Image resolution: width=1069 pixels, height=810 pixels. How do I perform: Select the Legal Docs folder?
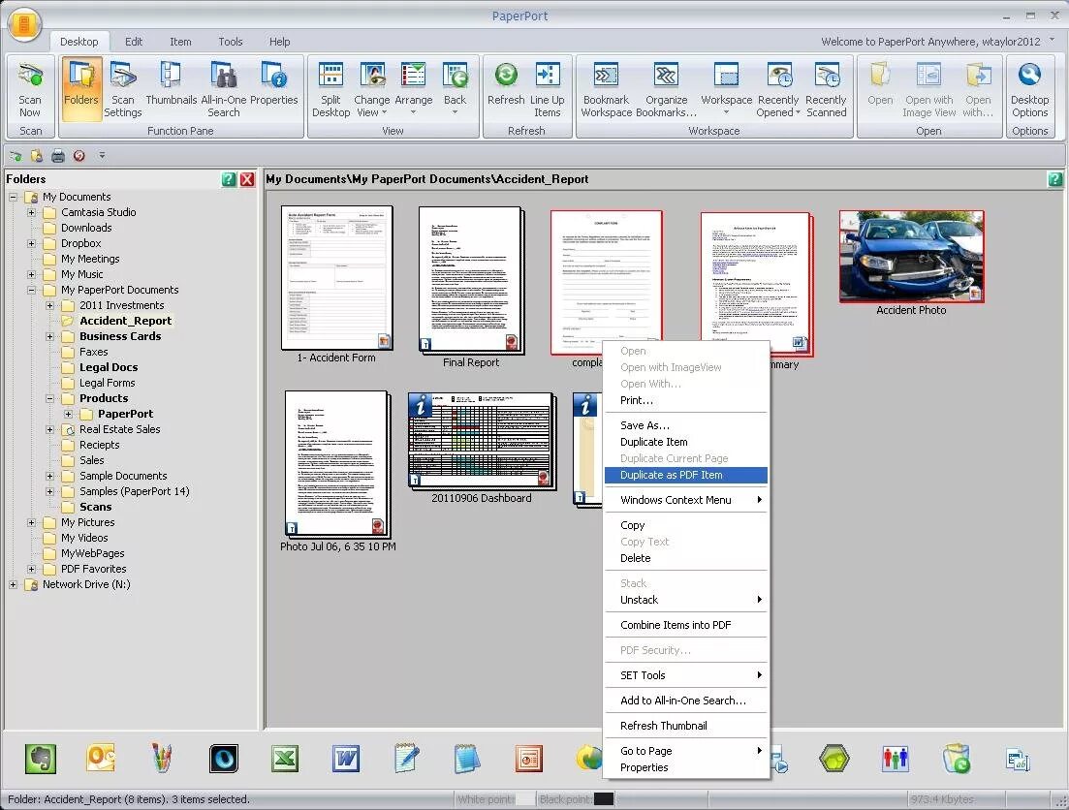click(x=108, y=367)
